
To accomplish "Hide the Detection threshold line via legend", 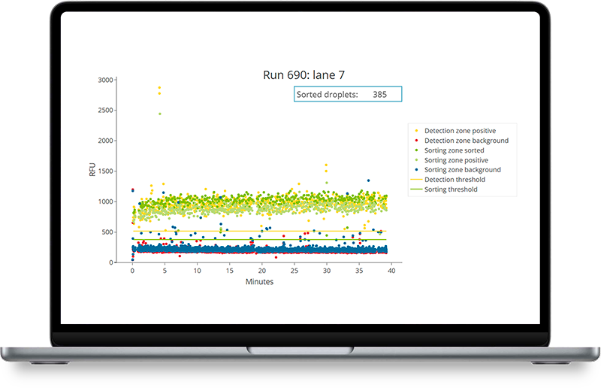I will (455, 180).
